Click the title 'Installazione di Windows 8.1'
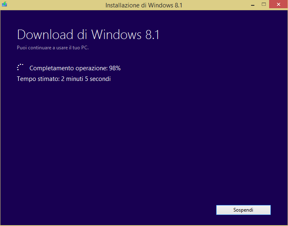 [x=144, y=5]
